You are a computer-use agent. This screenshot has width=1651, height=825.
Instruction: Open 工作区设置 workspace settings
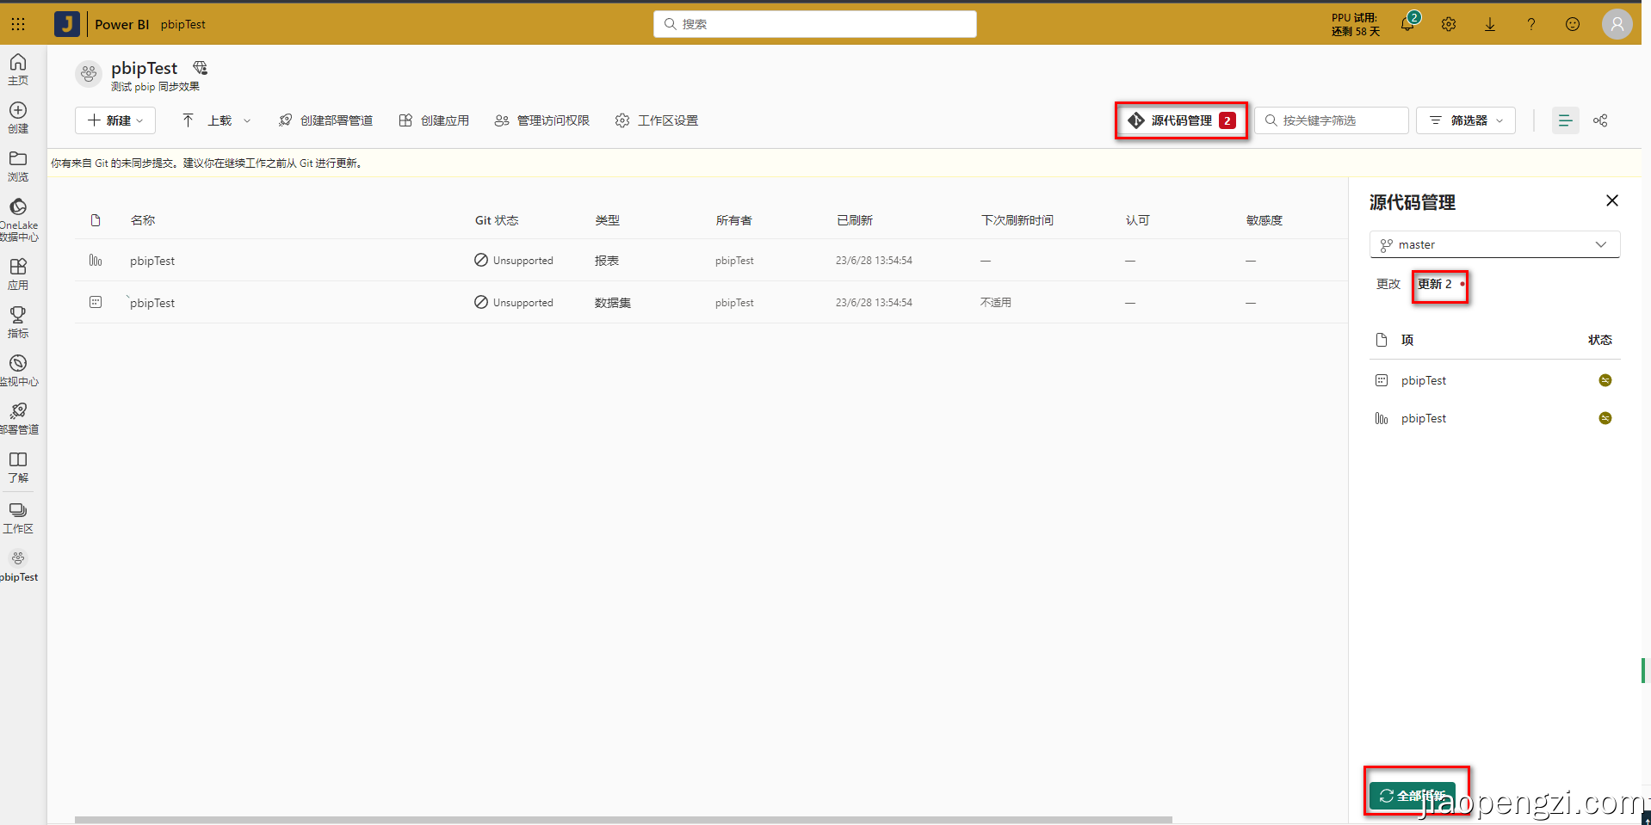click(657, 120)
